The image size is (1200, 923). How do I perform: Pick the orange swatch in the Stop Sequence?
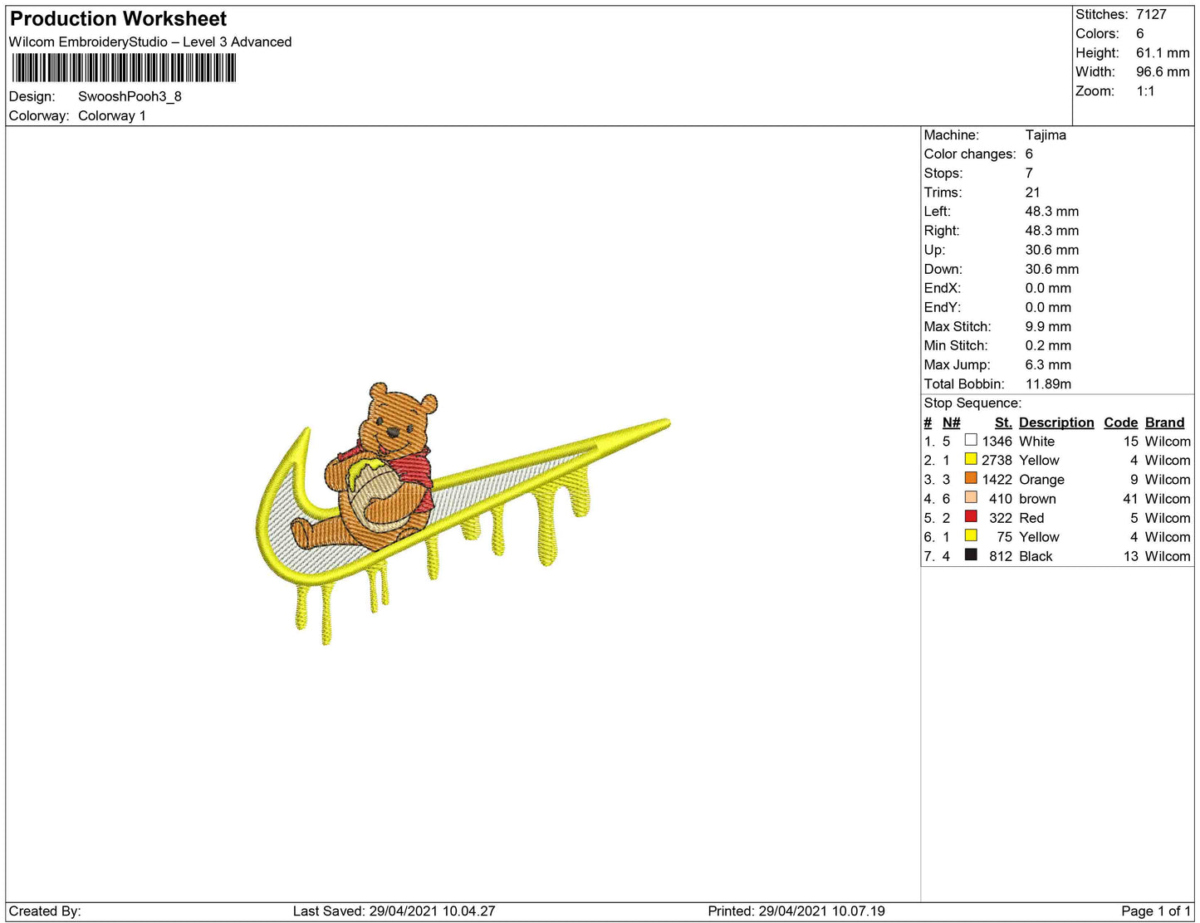pos(971,478)
